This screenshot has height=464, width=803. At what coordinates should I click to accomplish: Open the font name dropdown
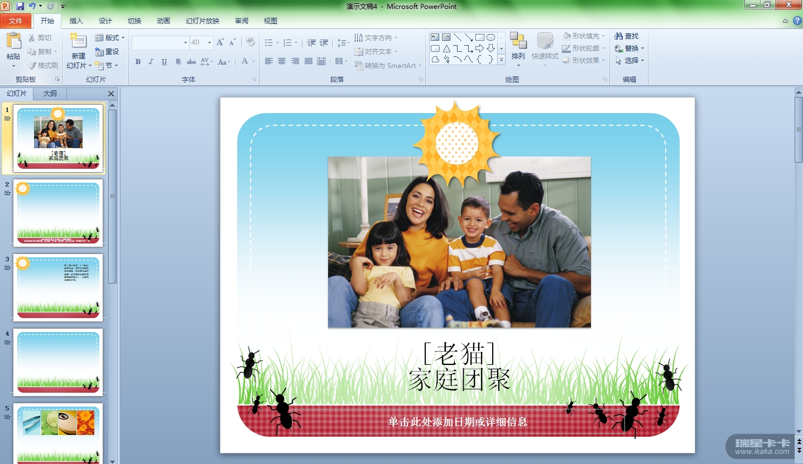coord(185,43)
